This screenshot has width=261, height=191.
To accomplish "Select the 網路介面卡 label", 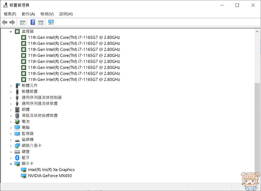I will tap(32, 145).
